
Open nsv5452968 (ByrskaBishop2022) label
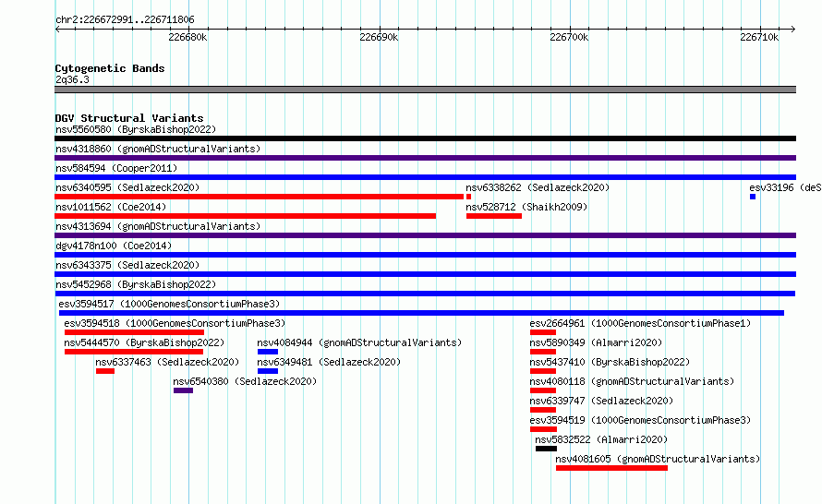[136, 284]
